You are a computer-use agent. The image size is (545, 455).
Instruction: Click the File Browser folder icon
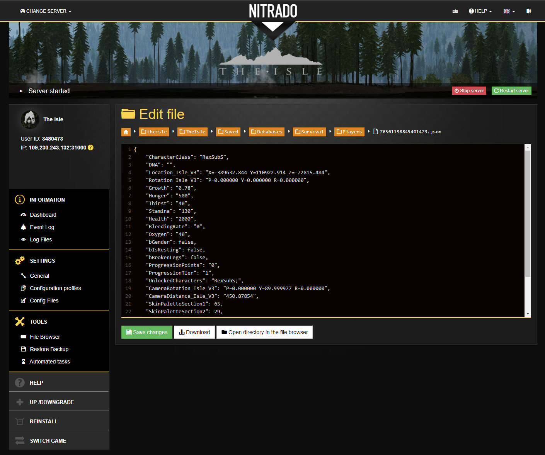pos(24,337)
